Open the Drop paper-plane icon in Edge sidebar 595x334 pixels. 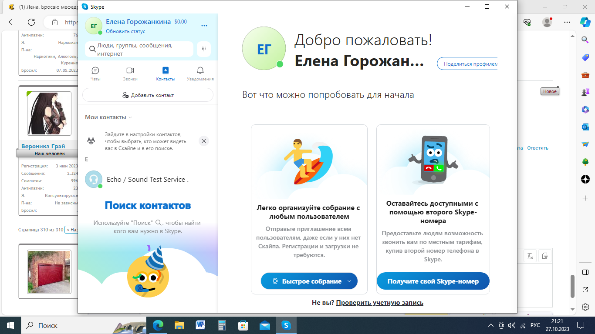coord(585,144)
